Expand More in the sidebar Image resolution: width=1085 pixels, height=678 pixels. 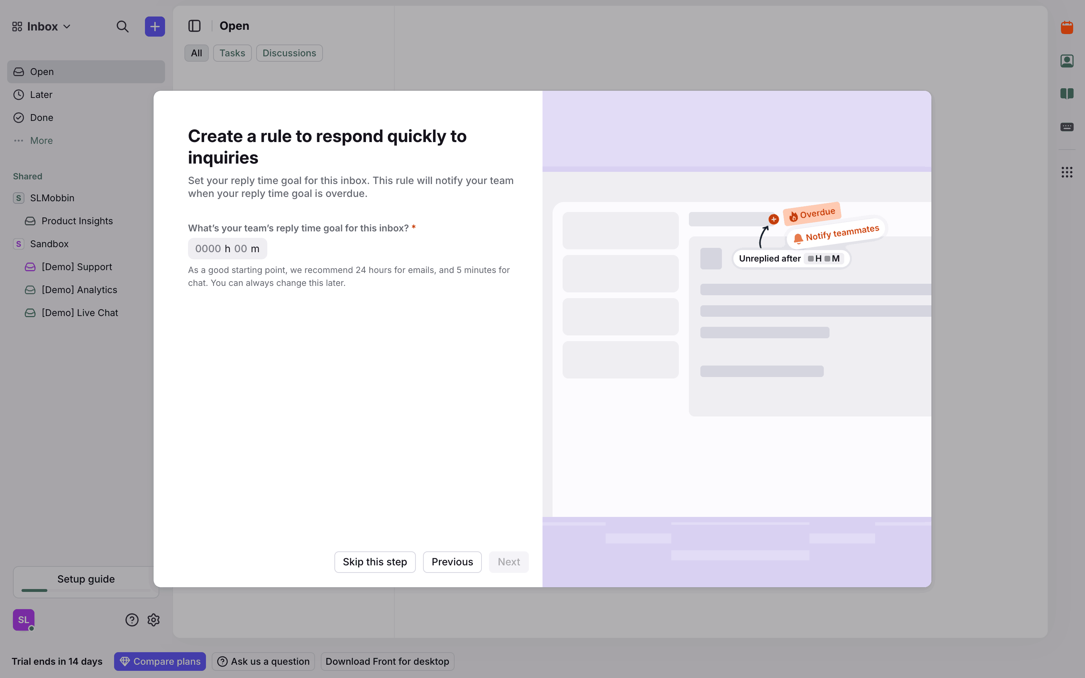click(x=41, y=141)
